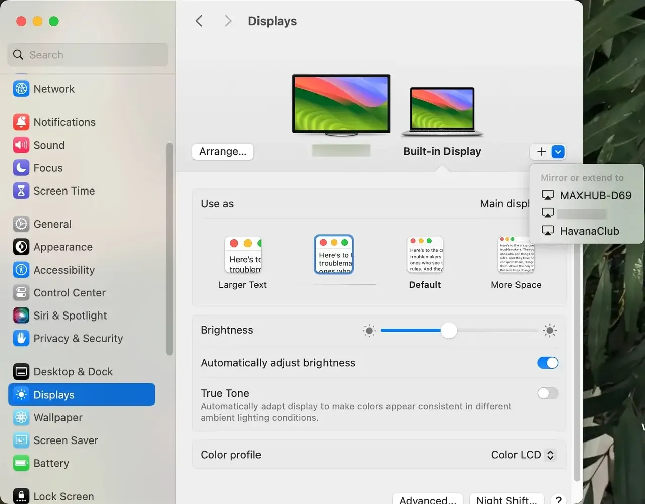Screen dimensions: 645x504
Task: Click the Displays sun icon
Action: click(21, 395)
